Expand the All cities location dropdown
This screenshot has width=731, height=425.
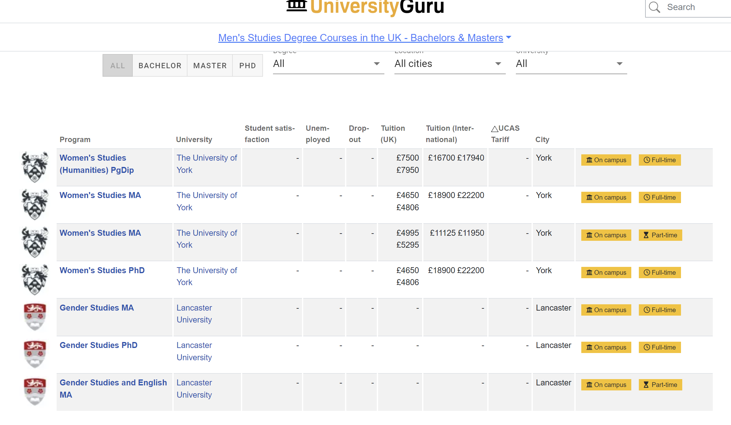(x=449, y=64)
